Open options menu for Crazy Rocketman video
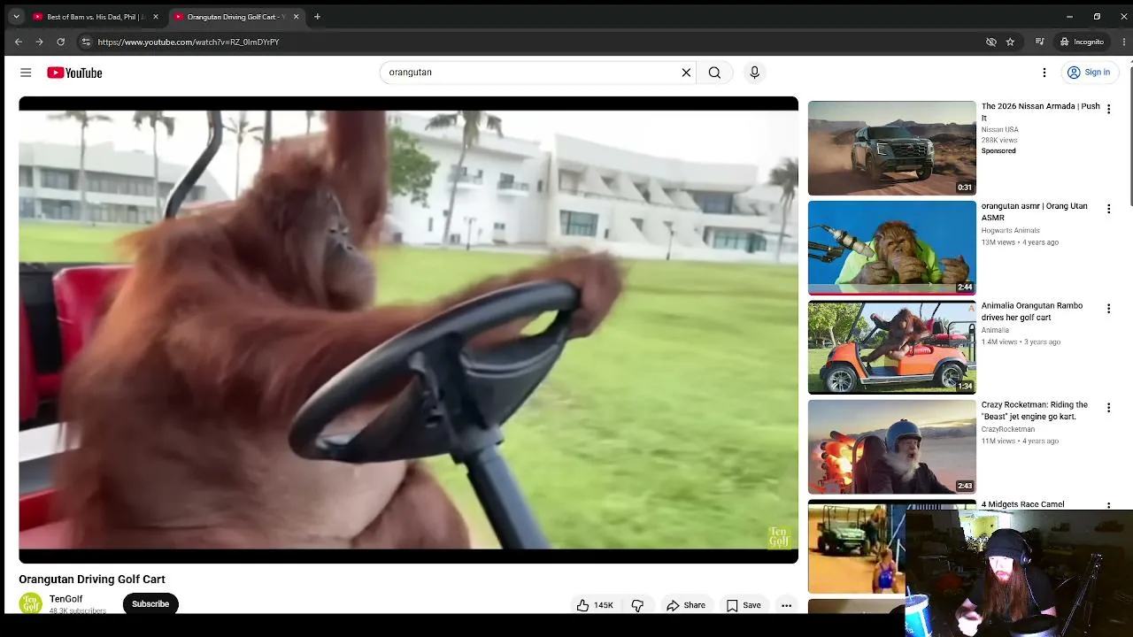1133x637 pixels. [1108, 408]
